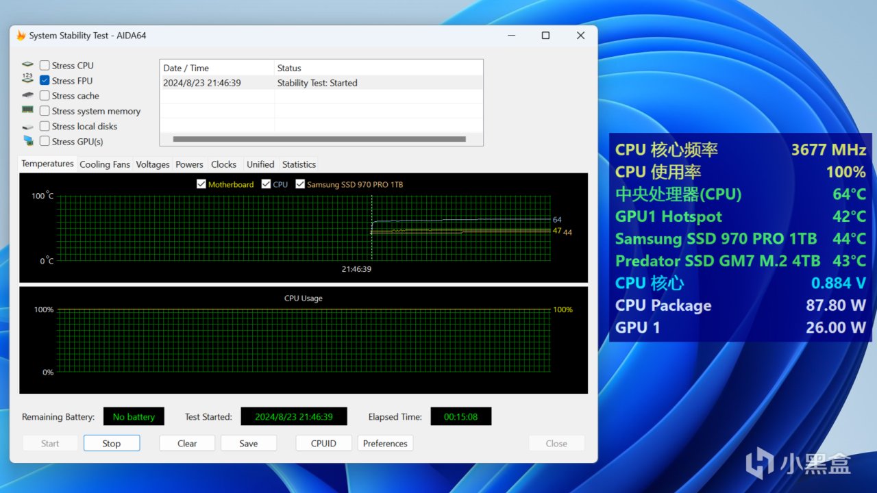The height and width of the screenshot is (493, 877).
Task: Toggle the Samsung SSD 970 PRO 1TB graph checkbox
Action: (x=300, y=184)
